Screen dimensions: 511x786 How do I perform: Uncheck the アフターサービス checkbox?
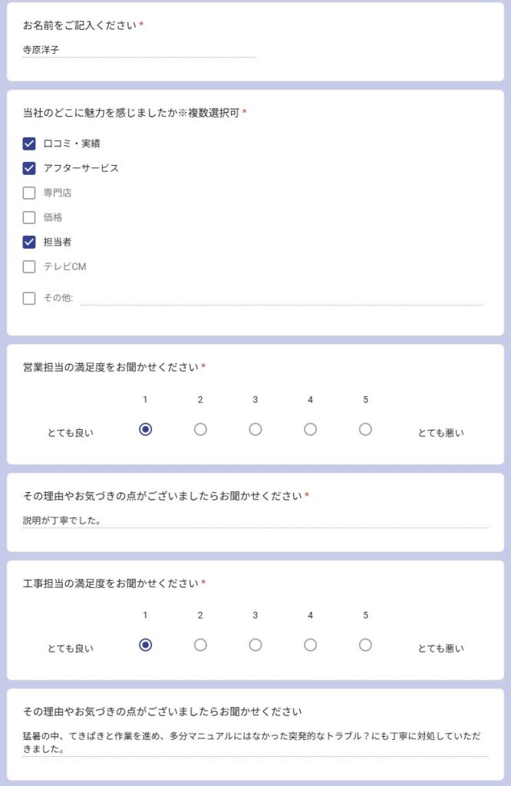pyautogui.click(x=29, y=168)
